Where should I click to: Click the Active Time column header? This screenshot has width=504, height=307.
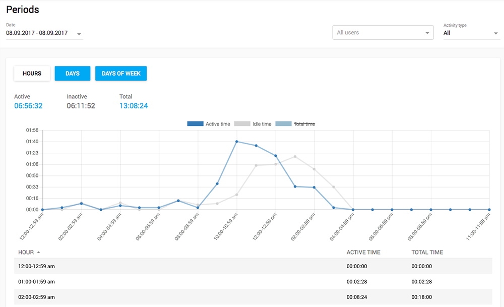point(363,252)
